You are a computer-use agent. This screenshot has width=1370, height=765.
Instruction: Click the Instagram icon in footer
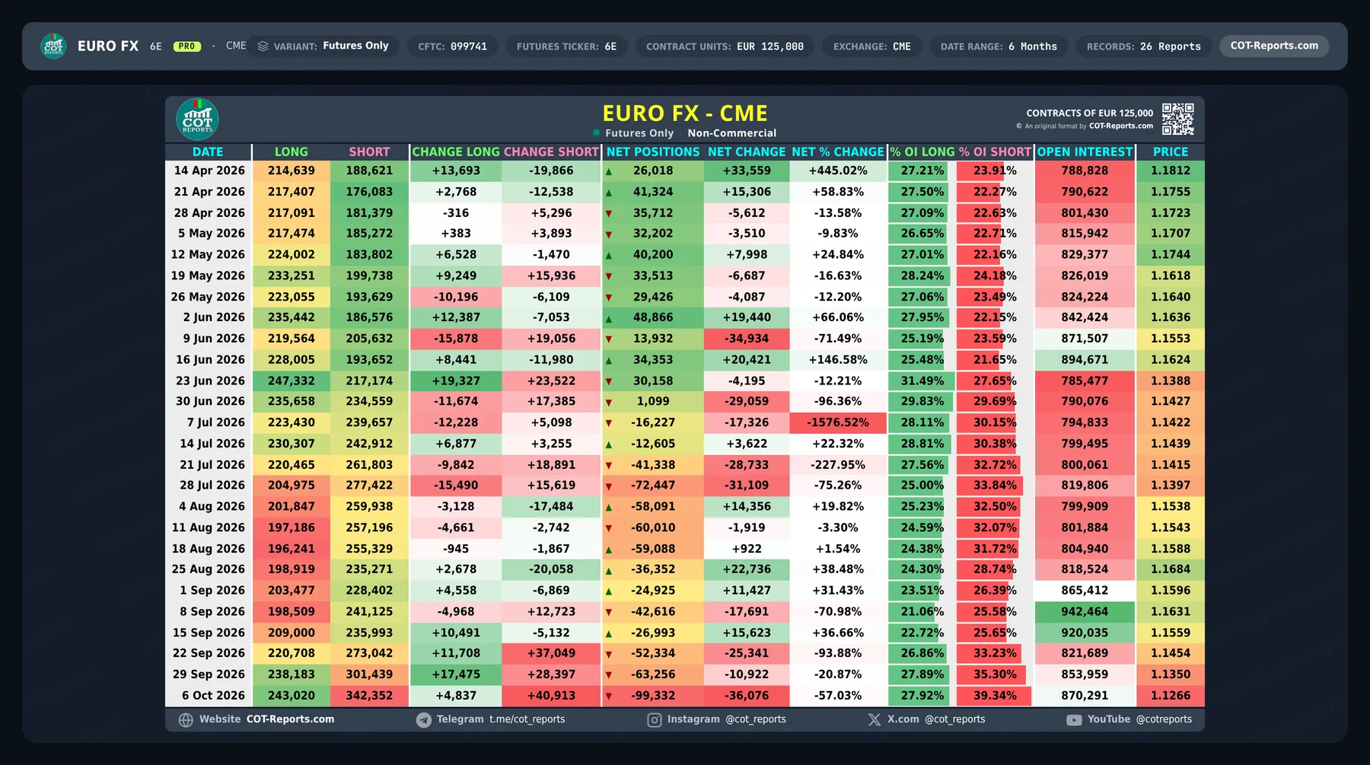[655, 720]
